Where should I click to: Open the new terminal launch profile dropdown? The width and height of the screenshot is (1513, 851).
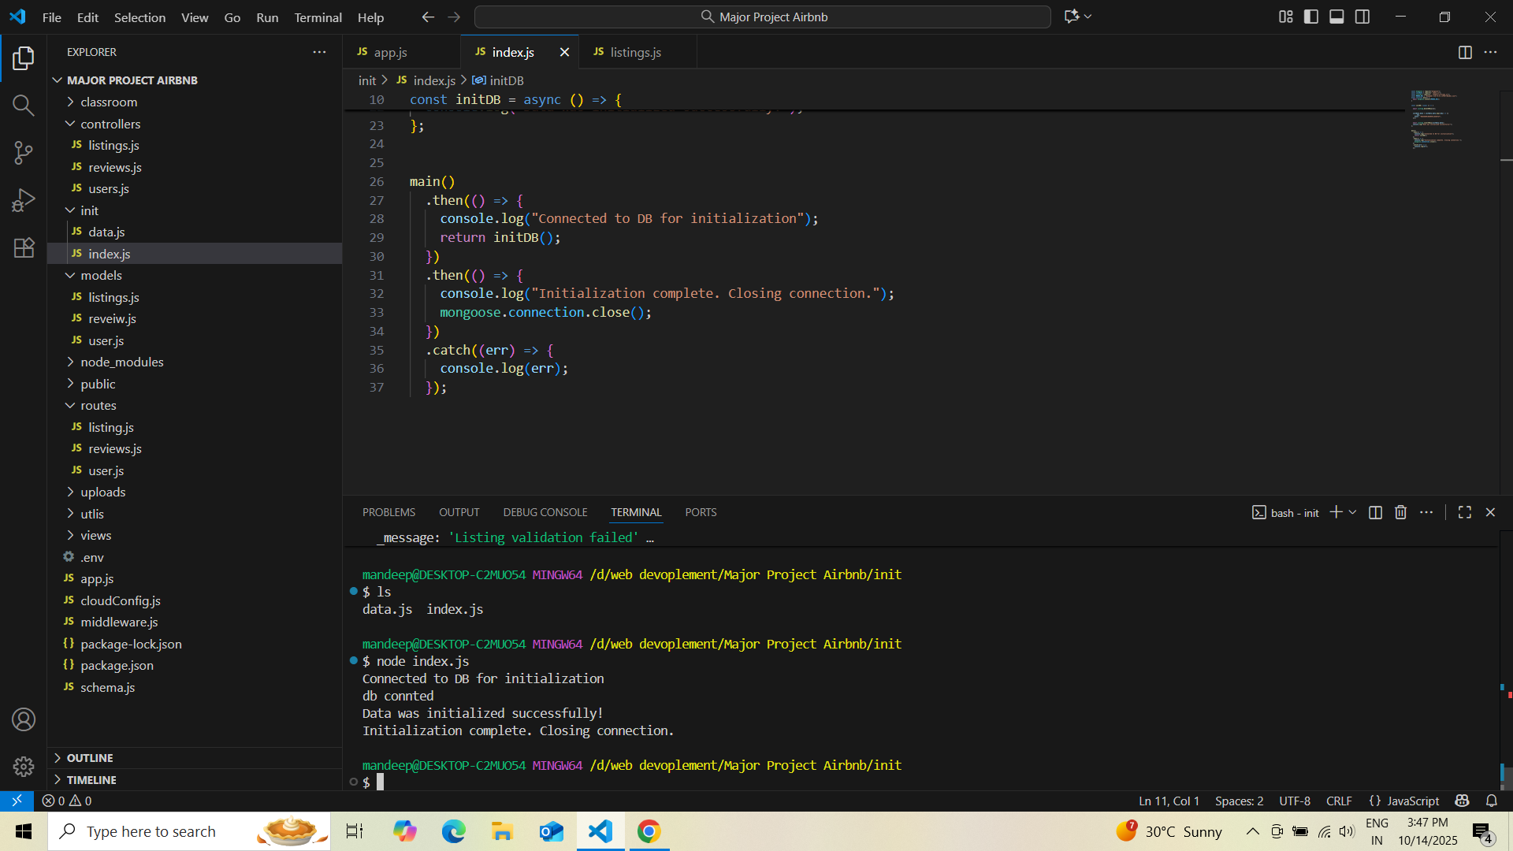1353,512
